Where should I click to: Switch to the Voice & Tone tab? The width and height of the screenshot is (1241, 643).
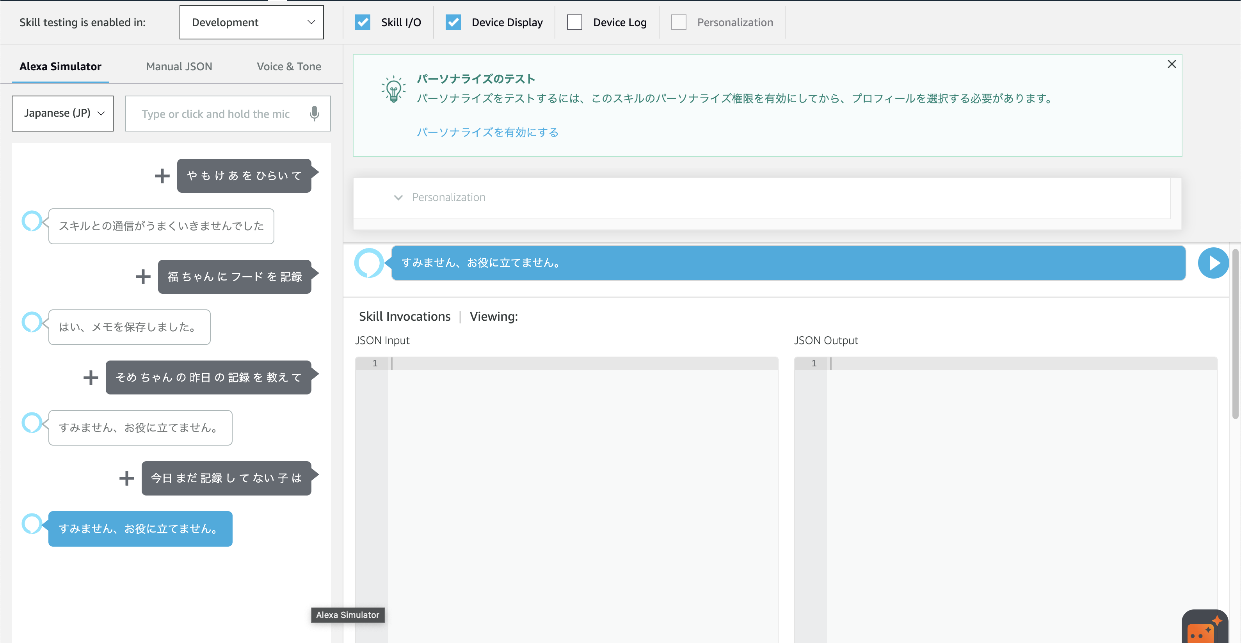tap(288, 66)
